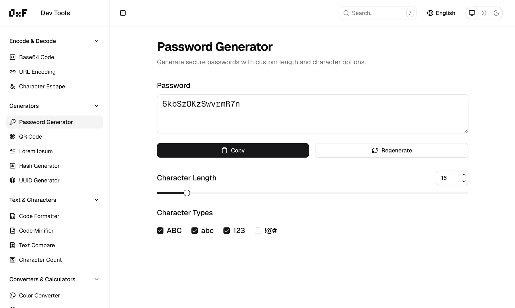The image size is (515, 308).
Task: Select system theme monitor icon
Action: [472, 13]
